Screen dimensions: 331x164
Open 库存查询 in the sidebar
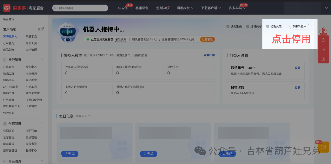coord(31,144)
